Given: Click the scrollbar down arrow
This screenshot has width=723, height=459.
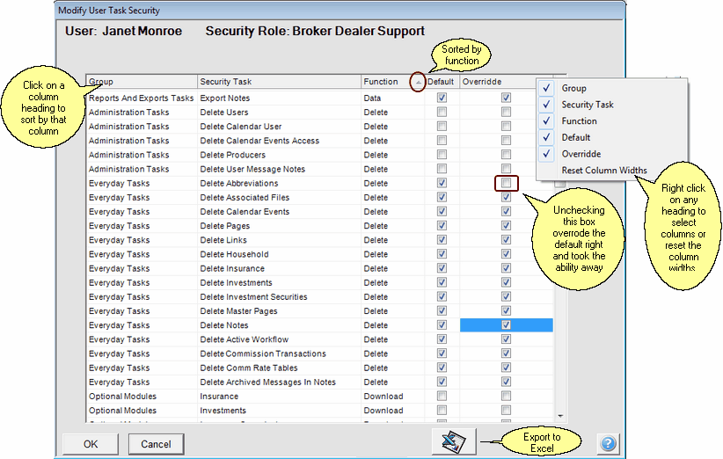Looking at the screenshot, I should point(560,416).
